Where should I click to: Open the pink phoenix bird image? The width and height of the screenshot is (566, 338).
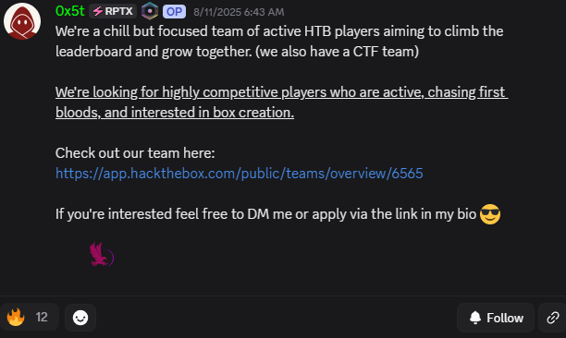(x=102, y=254)
